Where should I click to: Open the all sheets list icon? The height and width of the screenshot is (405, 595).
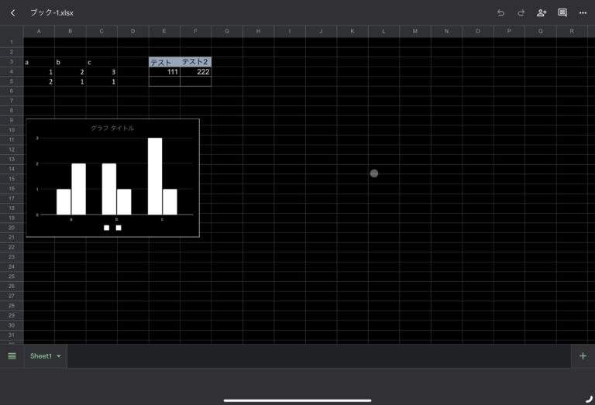point(12,355)
